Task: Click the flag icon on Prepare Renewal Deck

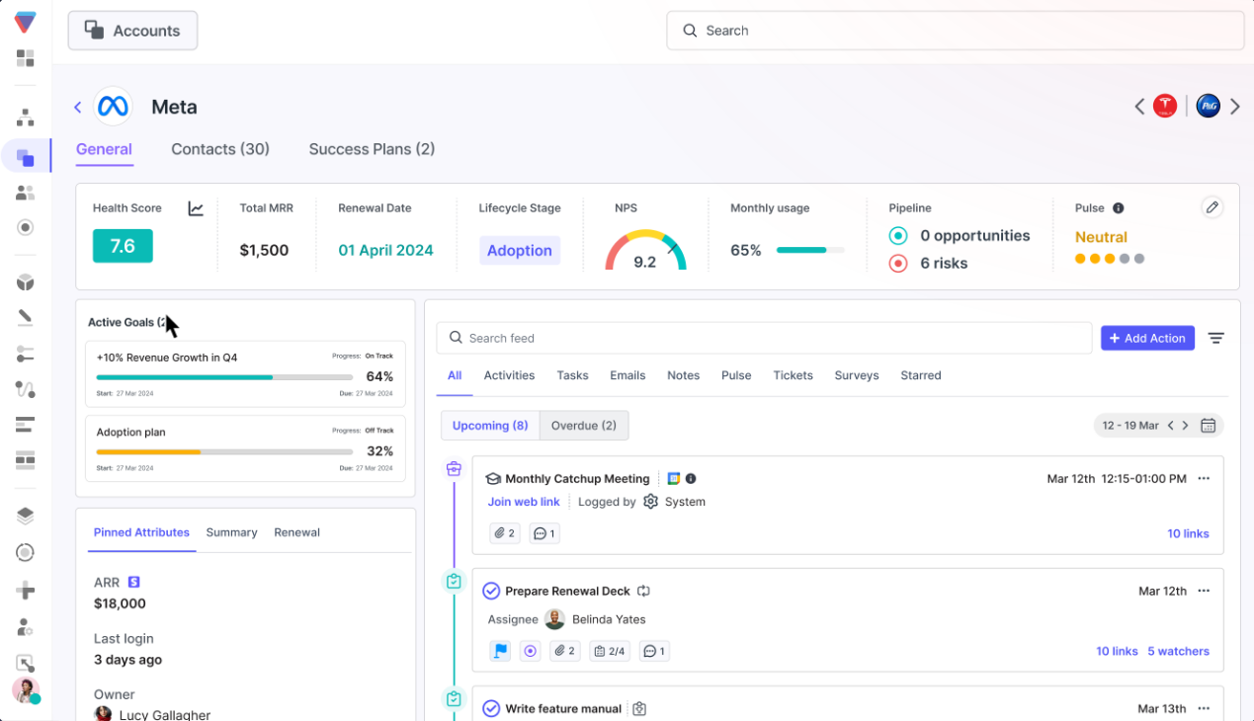Action: 500,651
